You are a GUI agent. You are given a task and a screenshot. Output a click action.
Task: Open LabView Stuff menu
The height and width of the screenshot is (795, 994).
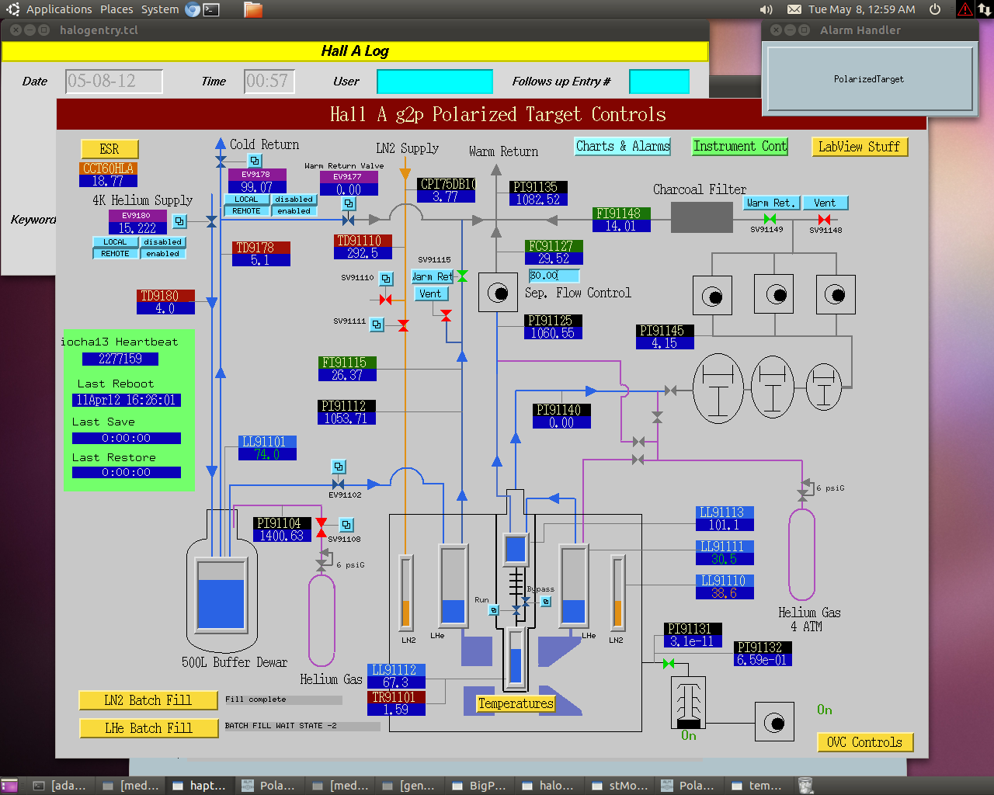point(859,147)
